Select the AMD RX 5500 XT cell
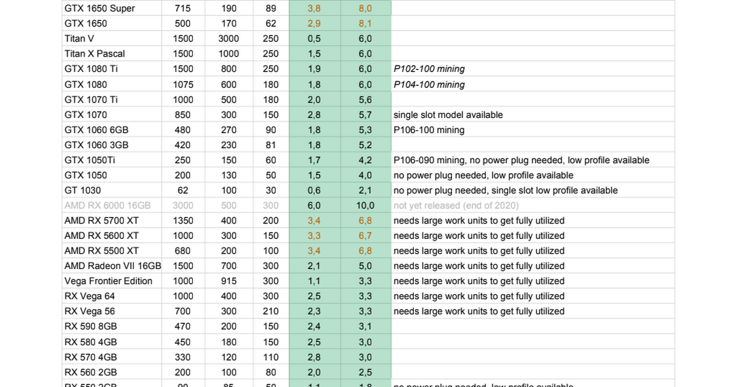737x387 pixels. click(x=112, y=251)
